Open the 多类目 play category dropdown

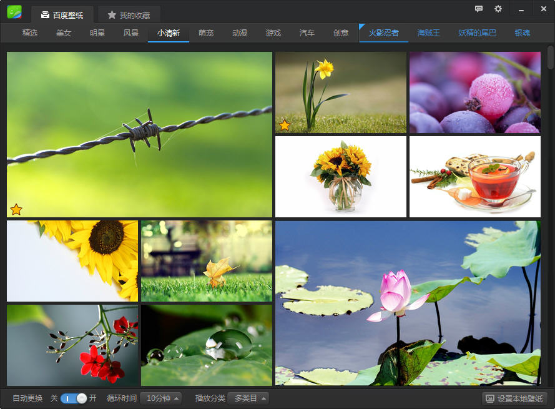click(x=248, y=398)
